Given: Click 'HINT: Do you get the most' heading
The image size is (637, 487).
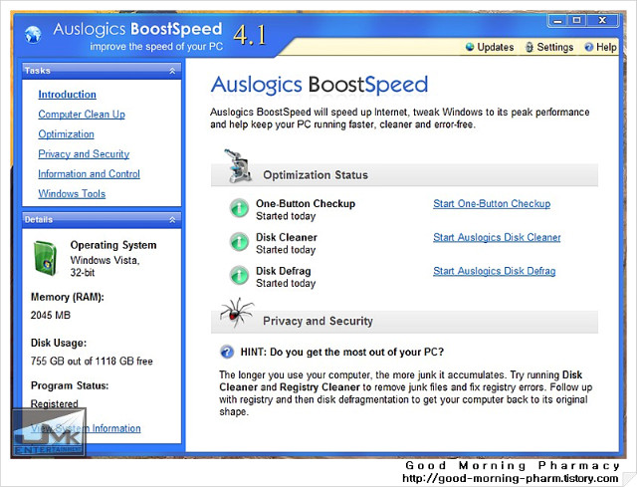Looking at the screenshot, I should (342, 352).
